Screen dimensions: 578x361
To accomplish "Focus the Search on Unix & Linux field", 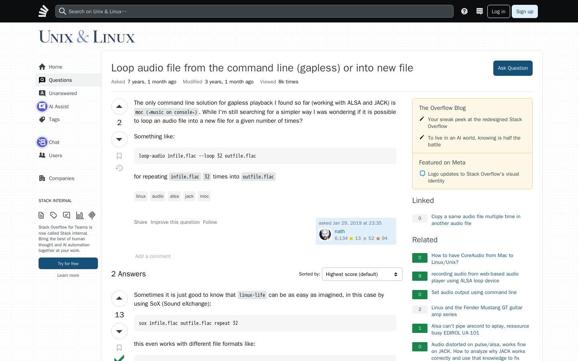I will (x=254, y=11).
